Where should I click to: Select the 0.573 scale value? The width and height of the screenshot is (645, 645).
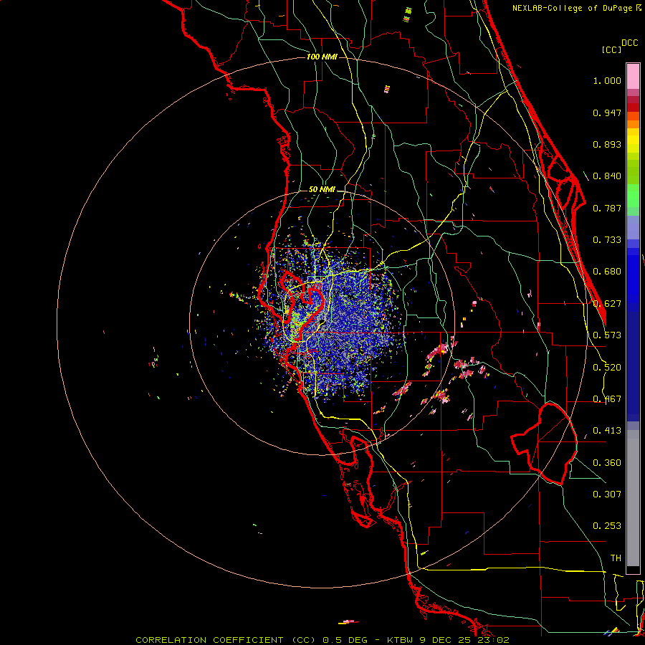click(607, 335)
